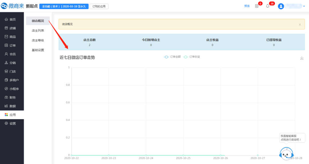Toggle the 订单收益 legend series
The image size is (309, 164).
coord(191,57)
